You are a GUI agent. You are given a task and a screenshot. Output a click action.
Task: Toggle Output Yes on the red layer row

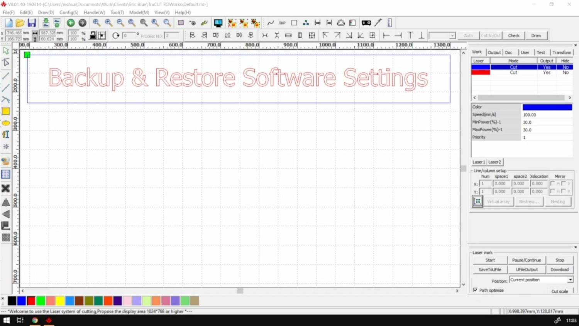547,73
